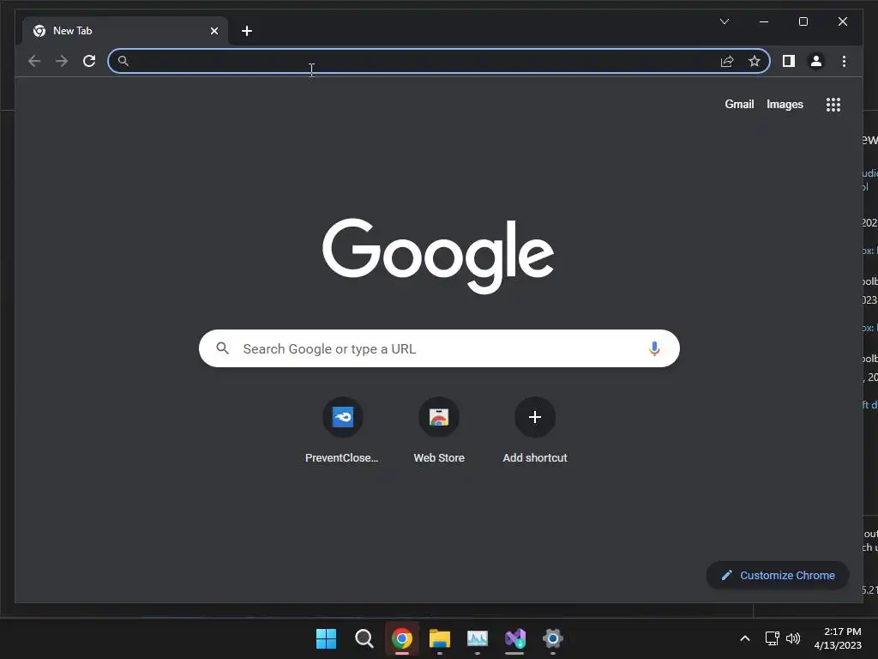
Task: Open a new tab with plus button
Action: click(x=247, y=31)
